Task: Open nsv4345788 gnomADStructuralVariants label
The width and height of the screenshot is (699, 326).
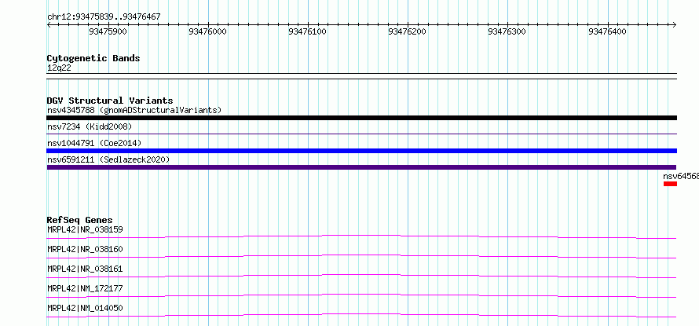Action: pos(134,110)
